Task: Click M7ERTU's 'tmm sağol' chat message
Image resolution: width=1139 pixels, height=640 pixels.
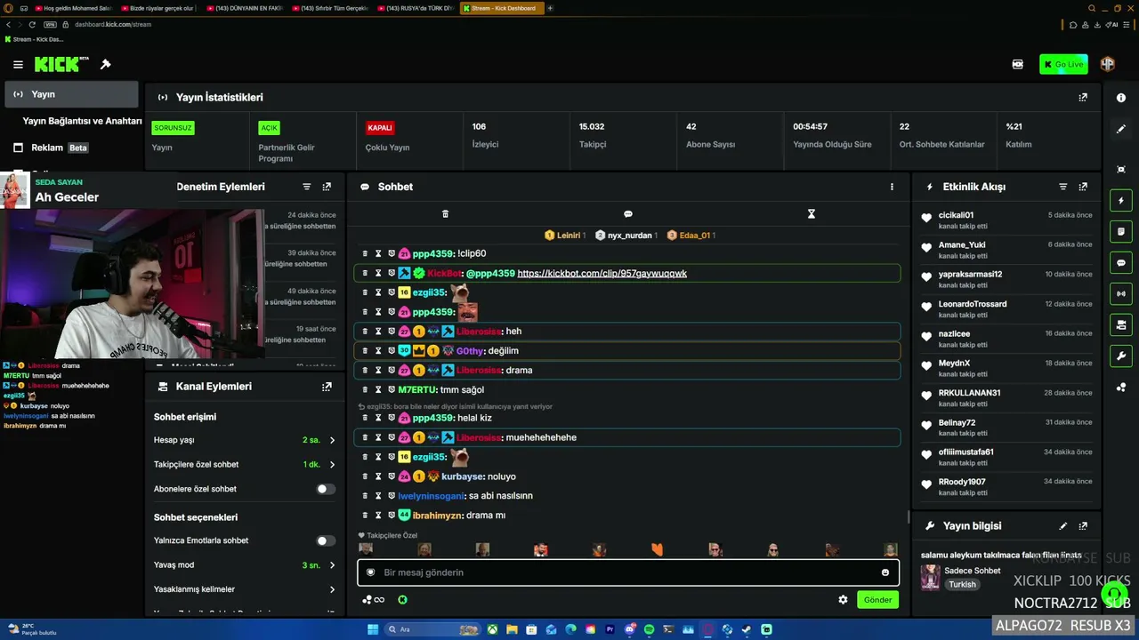Action: click(x=462, y=389)
